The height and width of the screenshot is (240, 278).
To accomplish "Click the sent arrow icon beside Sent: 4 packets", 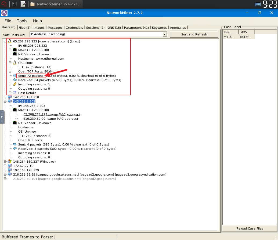I will pyautogui.click(x=15, y=144).
